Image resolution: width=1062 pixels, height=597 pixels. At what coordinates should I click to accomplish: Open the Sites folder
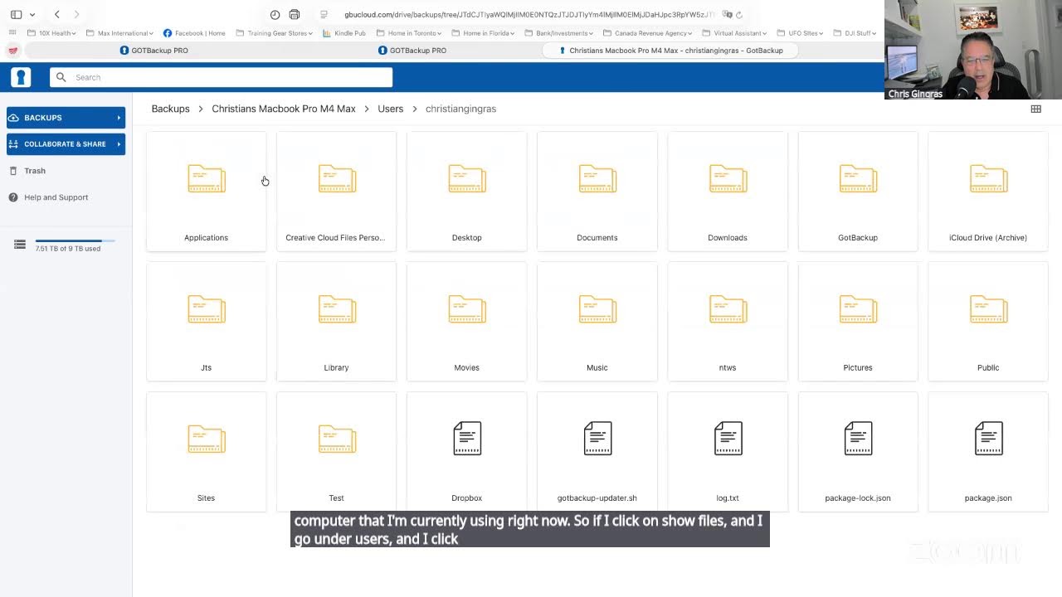pos(206,452)
